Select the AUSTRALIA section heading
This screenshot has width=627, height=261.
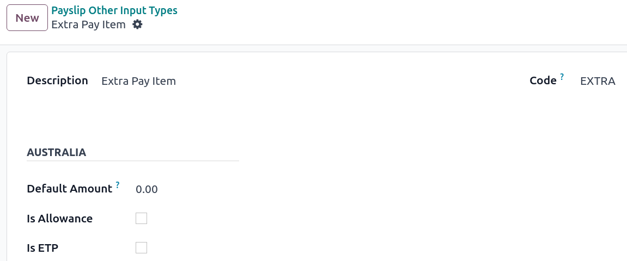click(56, 152)
